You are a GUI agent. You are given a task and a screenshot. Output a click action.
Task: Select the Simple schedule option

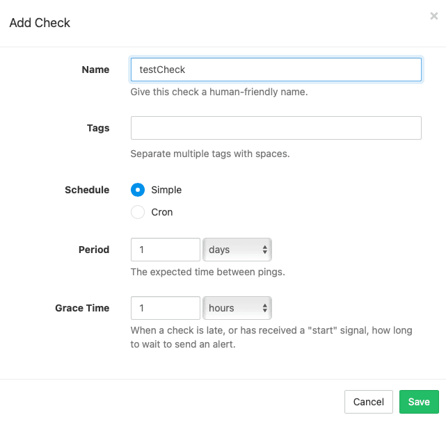click(138, 190)
